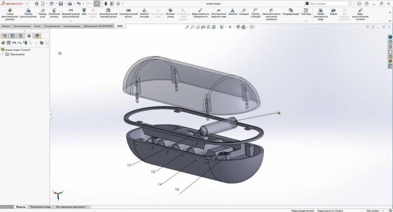Click the Захват трехмерного вида icon
The height and width of the screenshot is (212, 393).
321,13
